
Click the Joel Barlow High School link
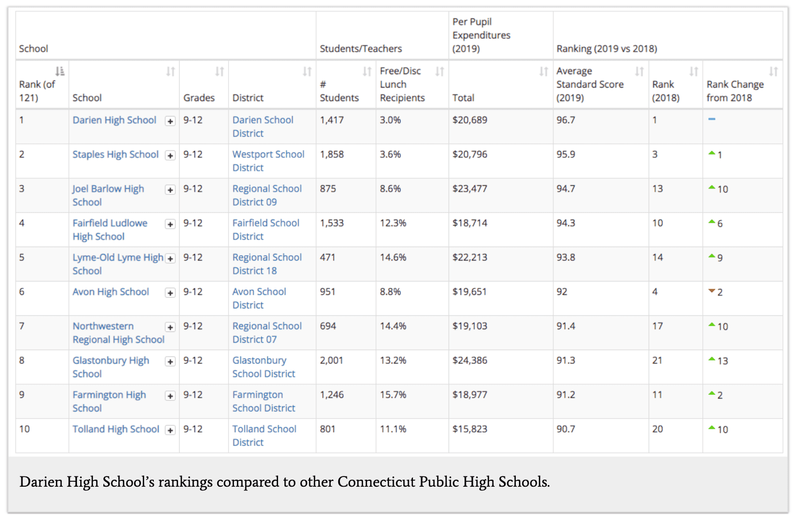pyautogui.click(x=108, y=195)
